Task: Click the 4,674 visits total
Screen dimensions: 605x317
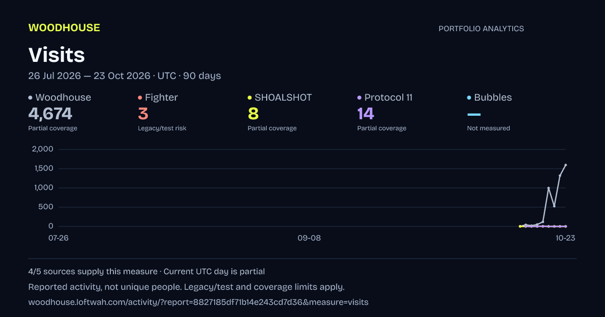Action: [x=50, y=114]
